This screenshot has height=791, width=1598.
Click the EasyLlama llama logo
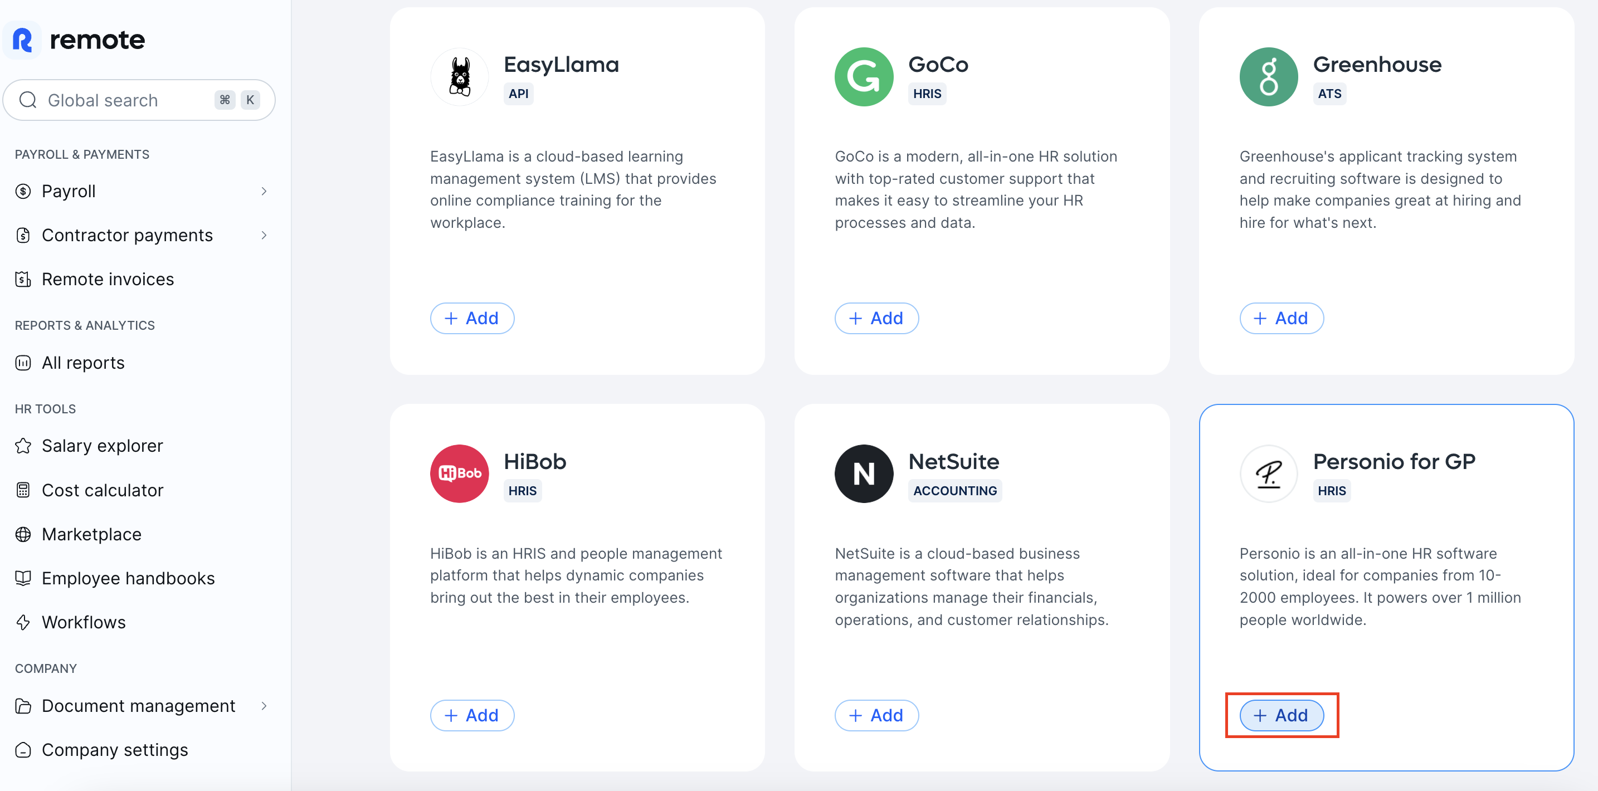click(460, 77)
